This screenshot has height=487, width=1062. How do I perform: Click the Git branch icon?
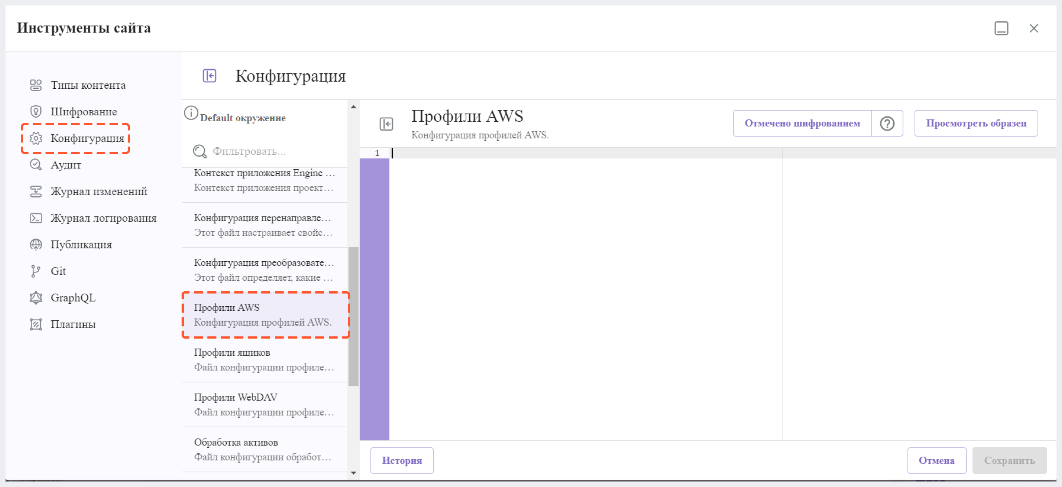pos(36,271)
